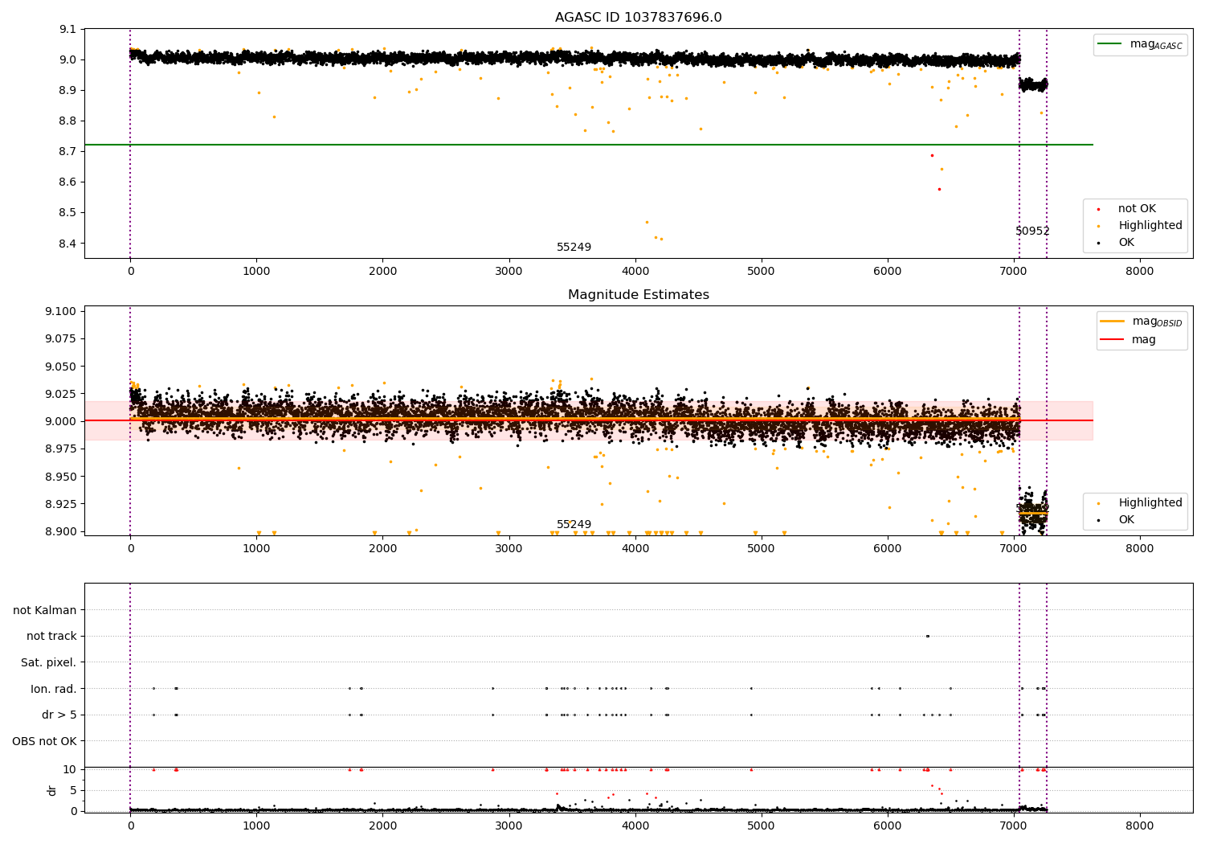Image resolution: width=1205 pixels, height=844 pixels.
Task: Select 'Highlighted' legend entry in the top plot
Action: pos(1150,226)
